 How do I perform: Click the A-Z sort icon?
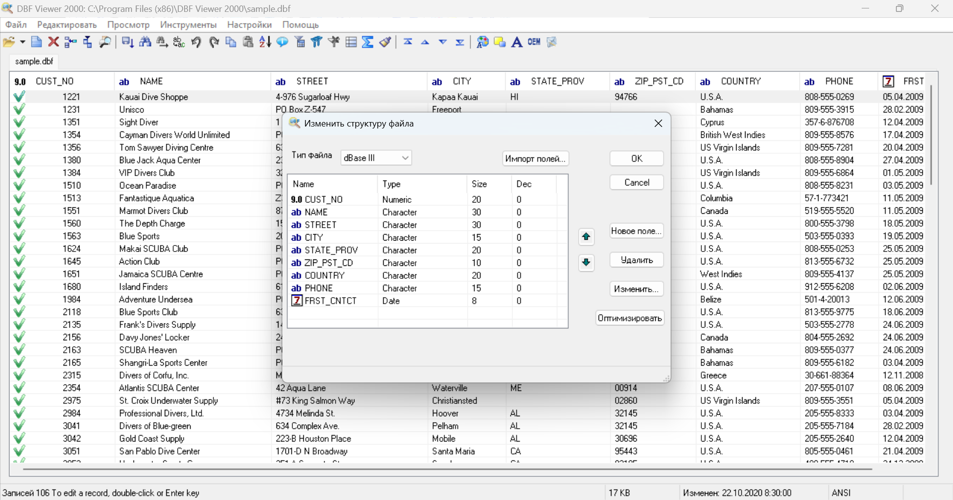point(265,42)
